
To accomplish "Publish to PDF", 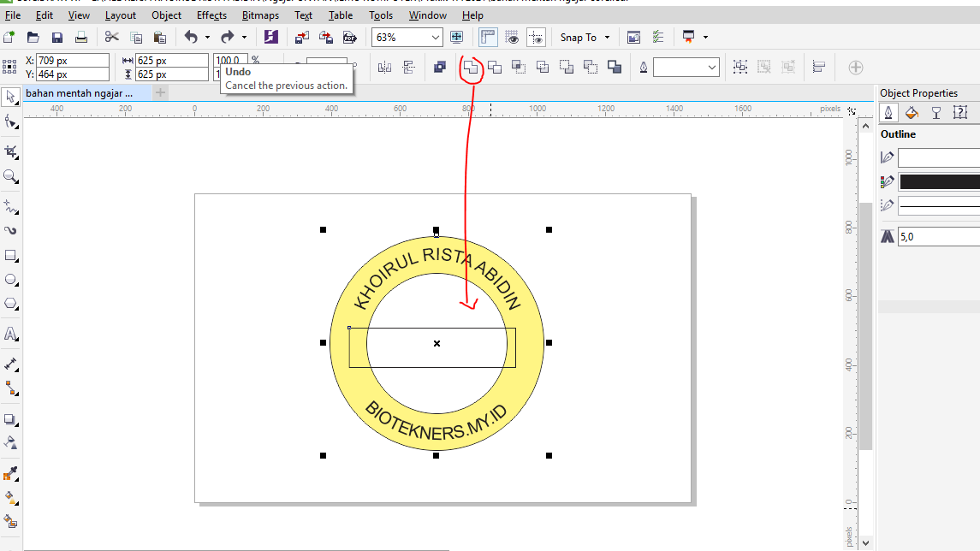I will [350, 38].
